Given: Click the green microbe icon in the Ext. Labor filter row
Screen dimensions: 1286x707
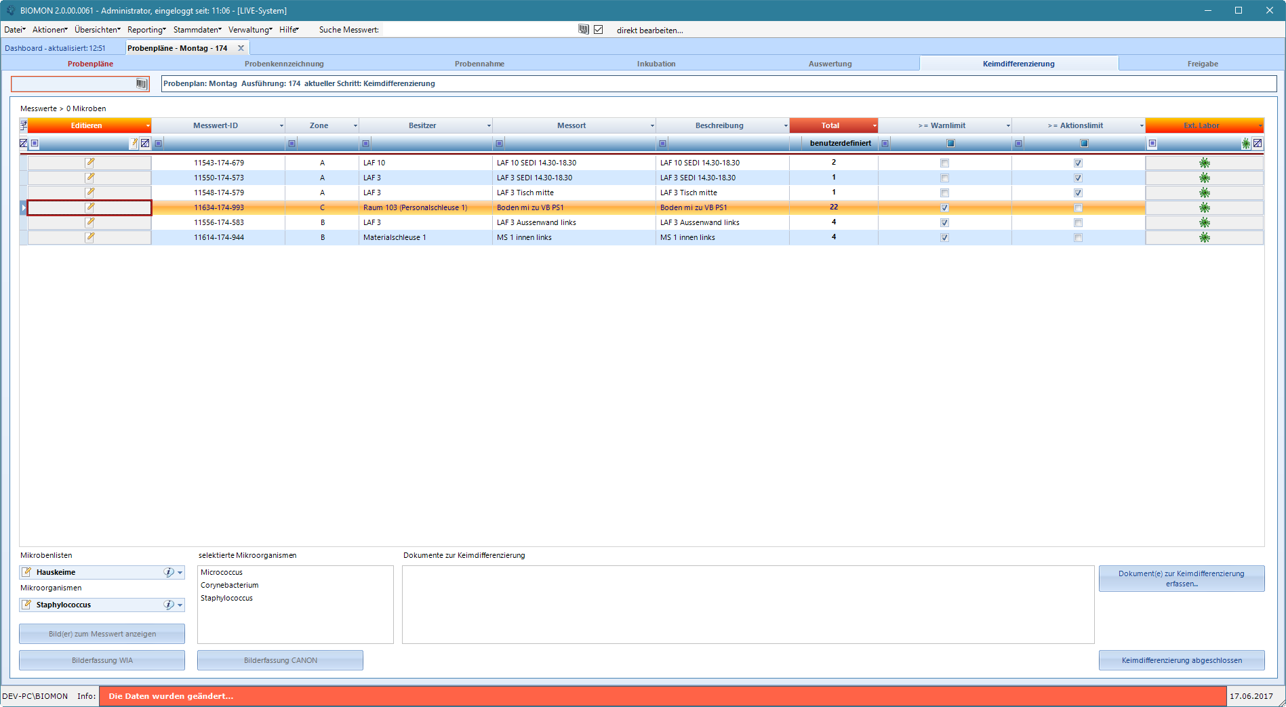Looking at the screenshot, I should [1246, 143].
